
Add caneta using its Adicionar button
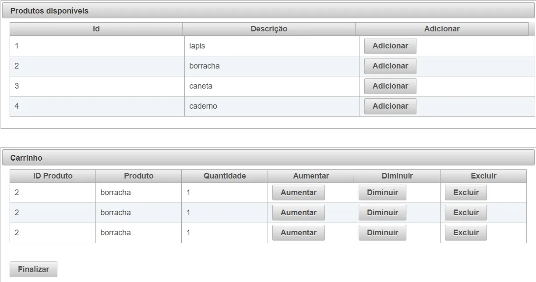(x=390, y=86)
